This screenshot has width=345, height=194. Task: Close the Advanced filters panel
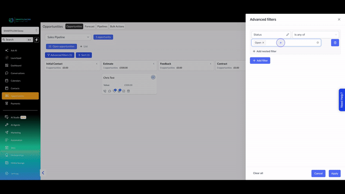point(339,19)
